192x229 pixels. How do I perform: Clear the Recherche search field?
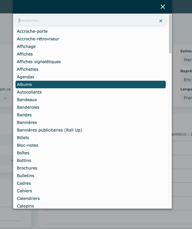pos(161,21)
